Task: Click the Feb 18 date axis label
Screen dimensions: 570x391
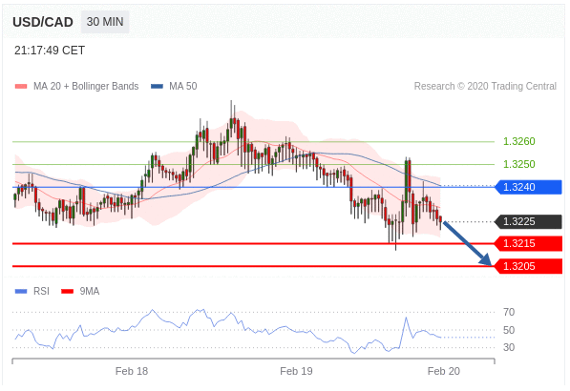Action: pos(132,371)
